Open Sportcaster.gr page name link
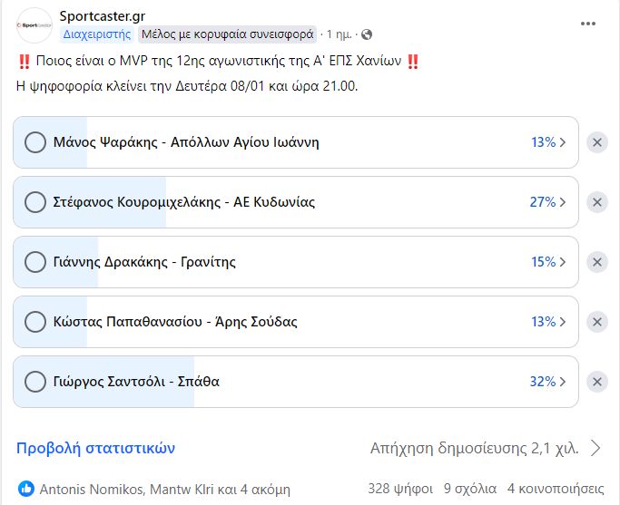The height and width of the screenshot is (505, 620). coord(102,16)
